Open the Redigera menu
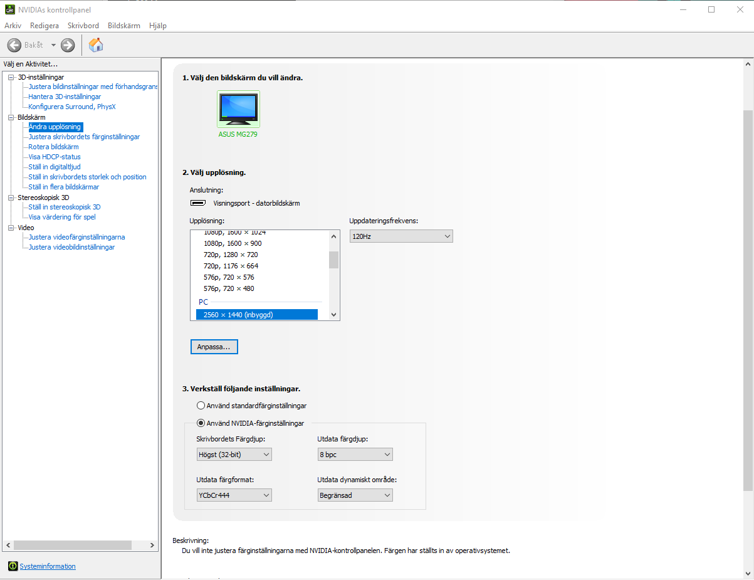 [45, 26]
